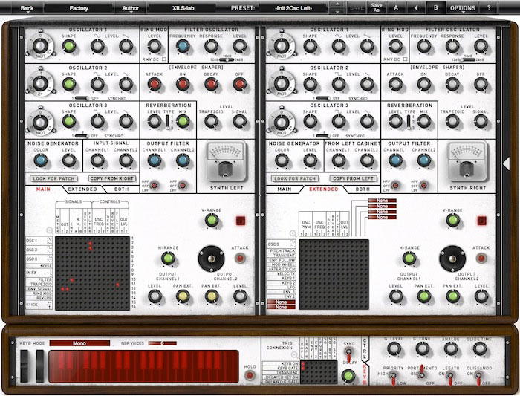Open the Bank dropdown menu
The width and height of the screenshot is (520, 396).
(27, 8)
